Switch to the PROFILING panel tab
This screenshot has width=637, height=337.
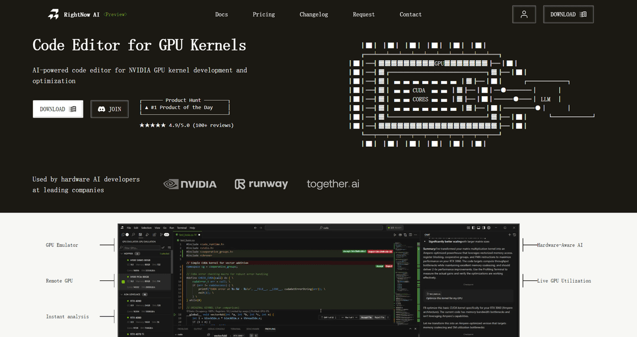pyautogui.click(x=270, y=328)
